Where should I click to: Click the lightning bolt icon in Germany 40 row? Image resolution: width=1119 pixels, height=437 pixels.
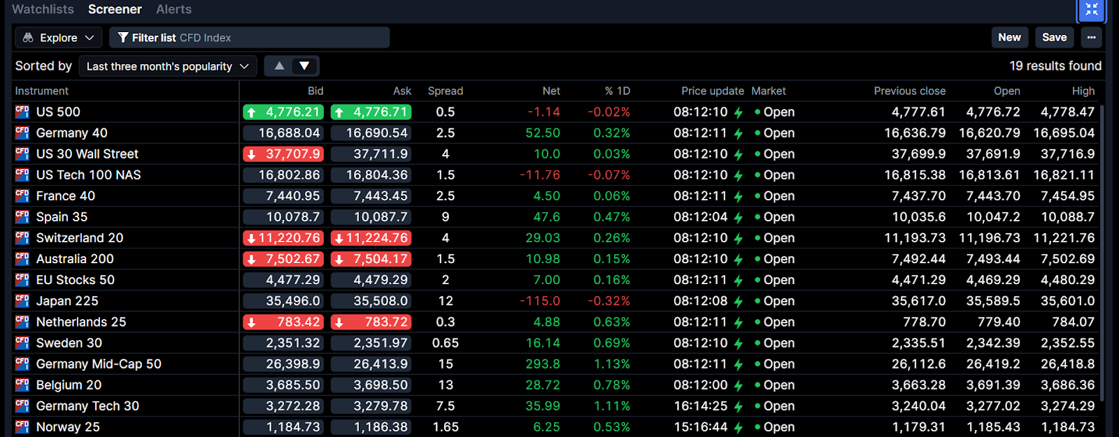click(x=739, y=133)
